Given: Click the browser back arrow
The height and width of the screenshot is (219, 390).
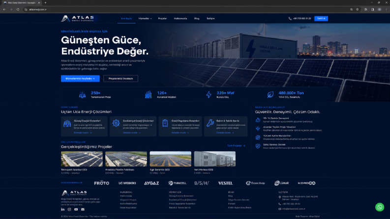Looking at the screenshot, I should pos(4,9).
